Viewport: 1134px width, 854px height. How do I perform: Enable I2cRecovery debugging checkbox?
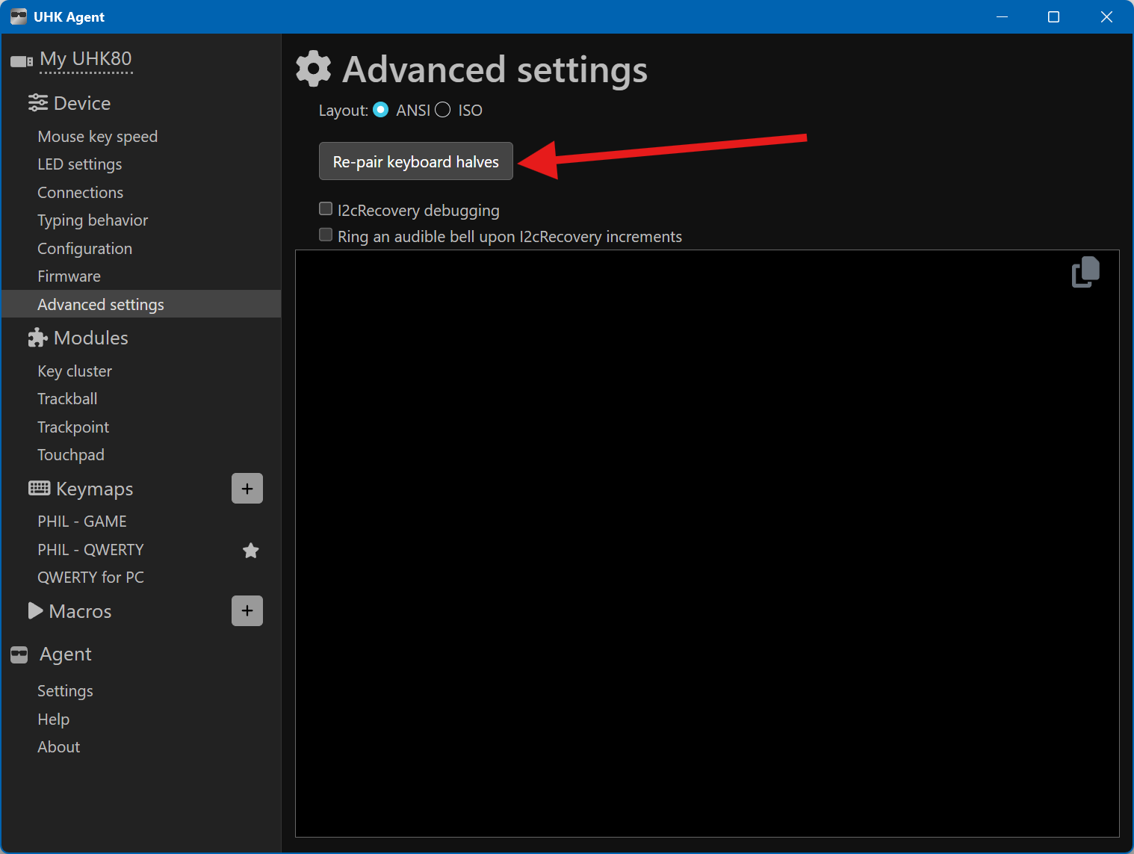(326, 208)
